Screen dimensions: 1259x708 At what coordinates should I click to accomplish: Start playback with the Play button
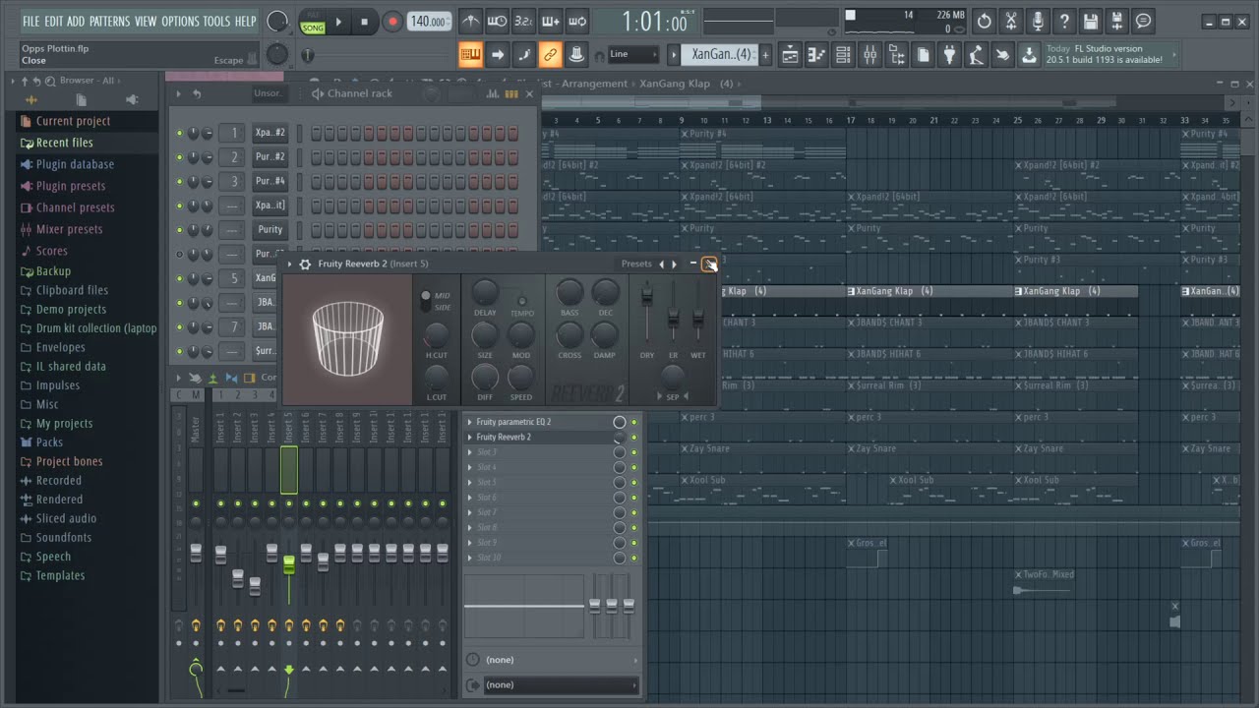(x=338, y=22)
